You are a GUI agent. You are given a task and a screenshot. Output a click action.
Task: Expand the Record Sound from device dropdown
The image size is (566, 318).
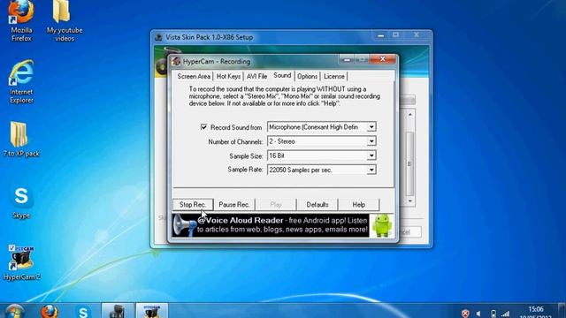(x=371, y=127)
